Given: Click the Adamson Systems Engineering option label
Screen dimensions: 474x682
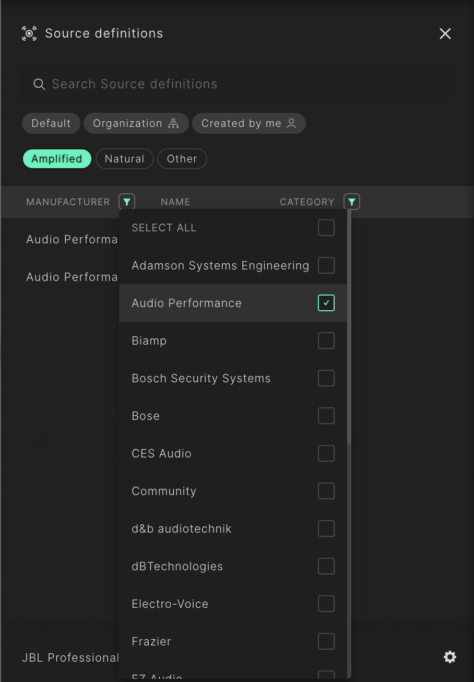Looking at the screenshot, I should point(220,266).
